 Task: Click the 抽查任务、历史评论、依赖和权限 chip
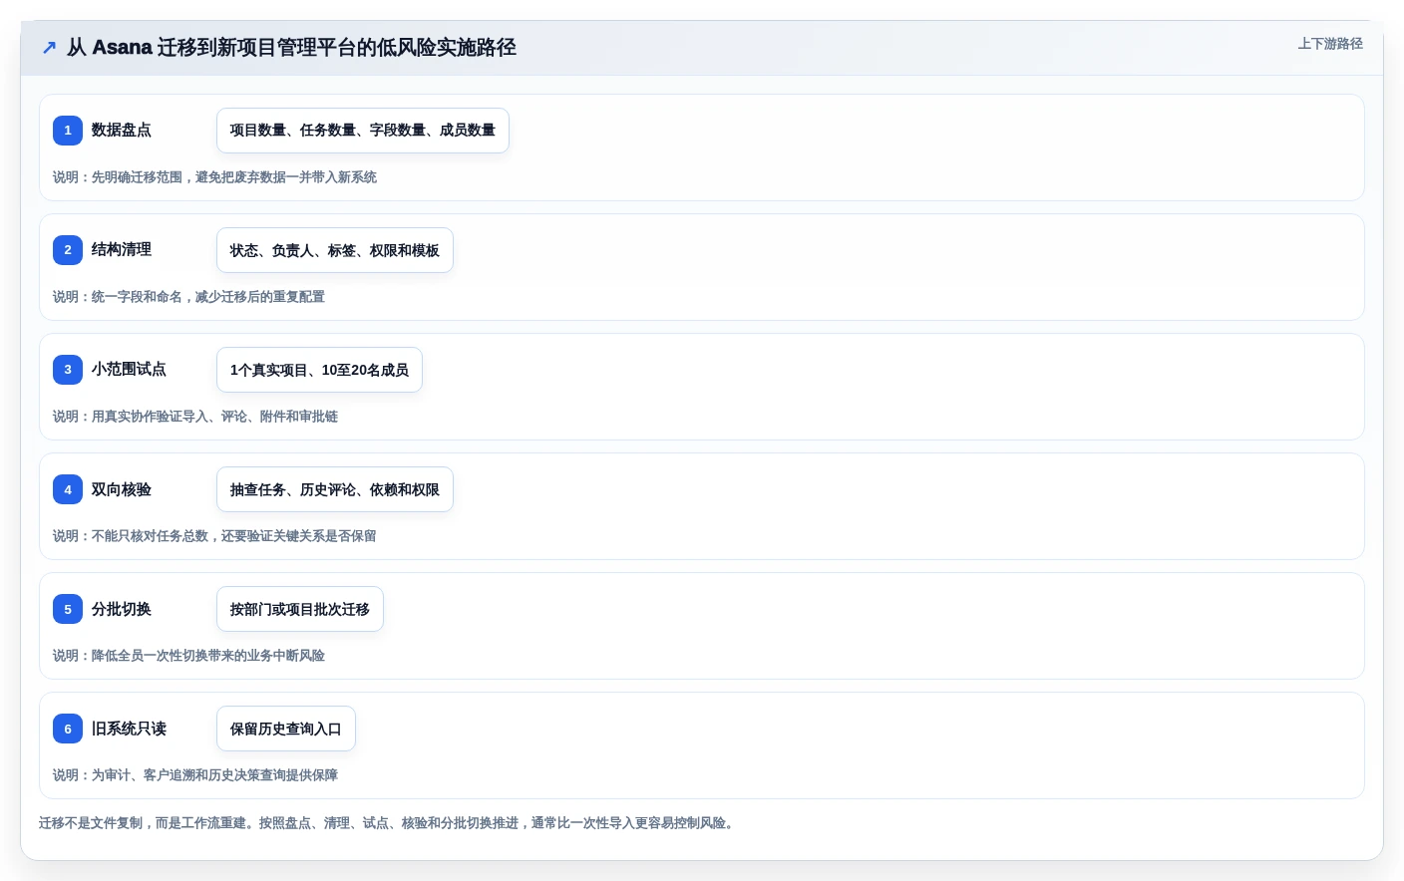[335, 489]
